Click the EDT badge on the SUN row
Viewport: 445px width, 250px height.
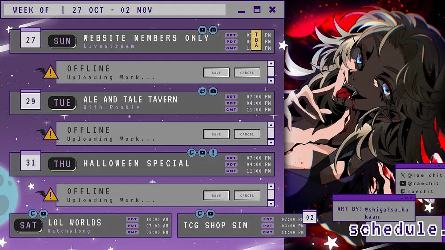pyautogui.click(x=231, y=35)
